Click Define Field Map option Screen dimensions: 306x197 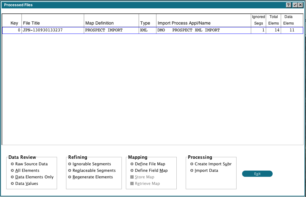coord(151,170)
